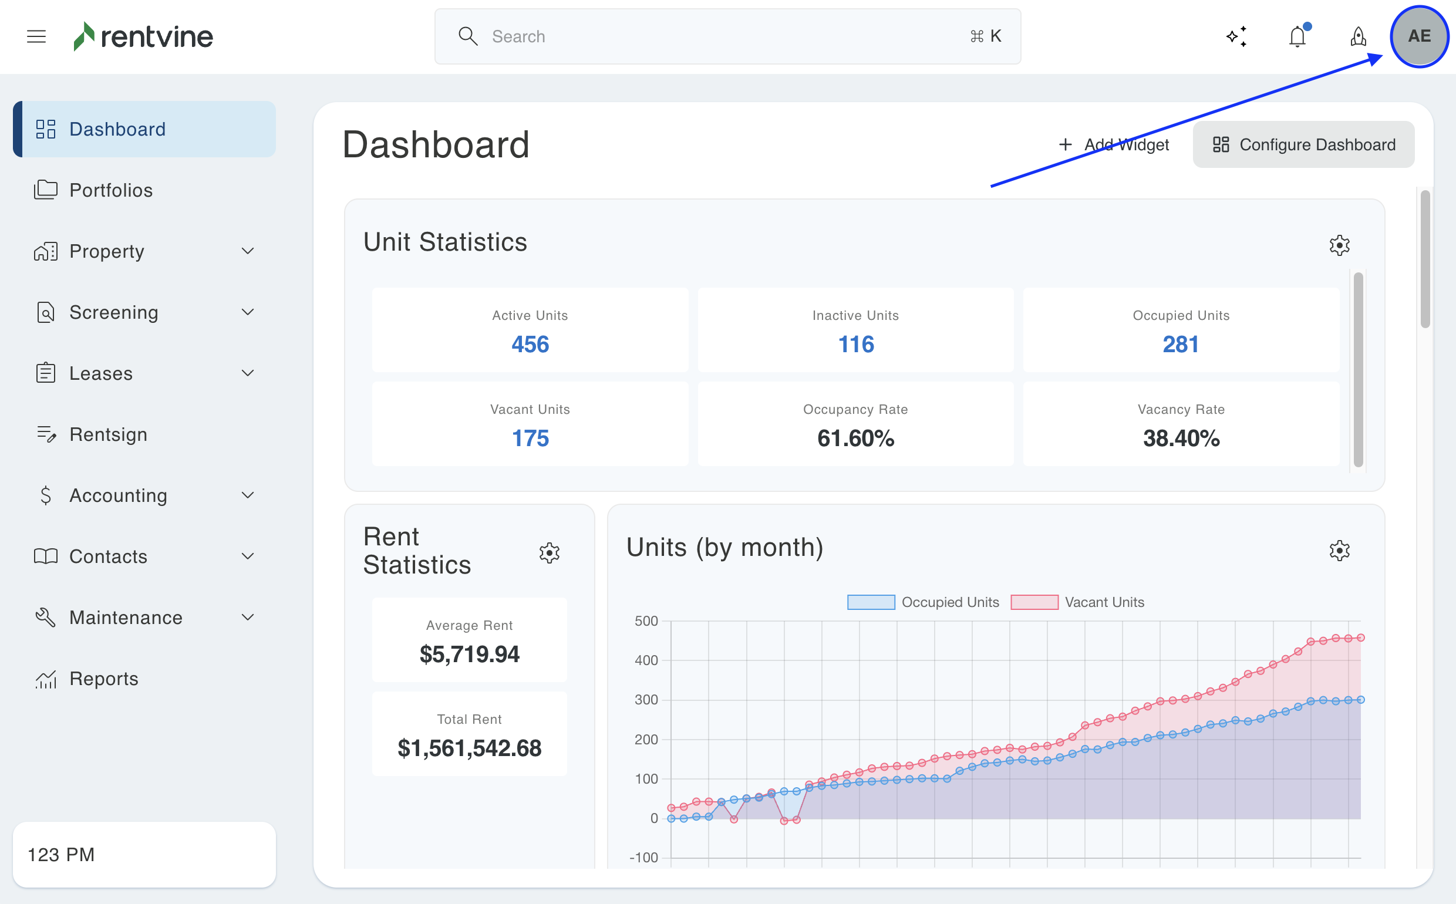
Task: Open the AE user avatar menu
Action: click(x=1419, y=36)
